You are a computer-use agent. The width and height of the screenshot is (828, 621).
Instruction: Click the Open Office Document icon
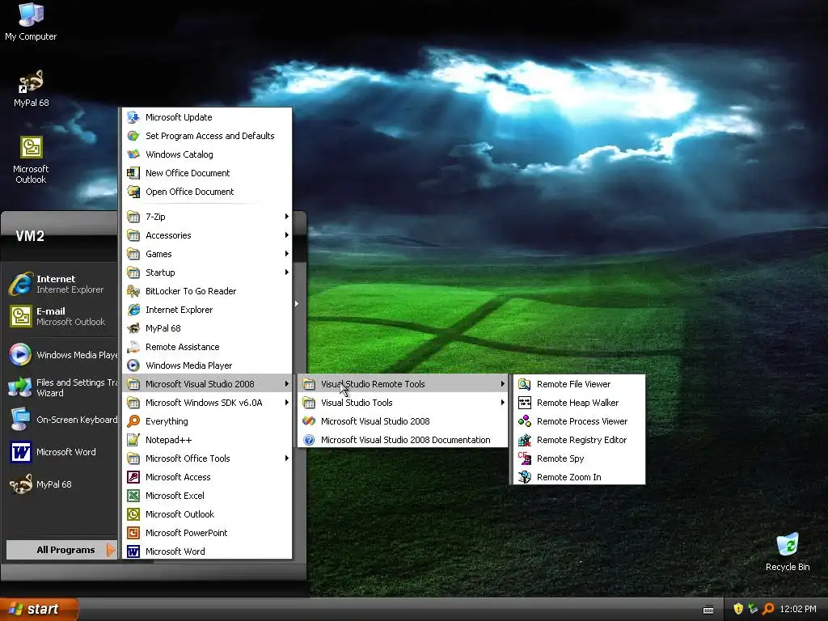(133, 192)
